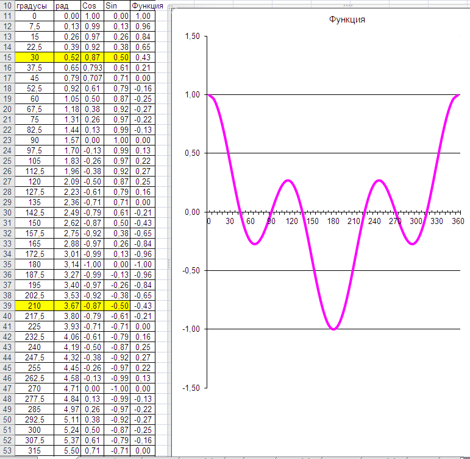Click the 'Sin' header cell
470x459 pixels.
[117, 5]
